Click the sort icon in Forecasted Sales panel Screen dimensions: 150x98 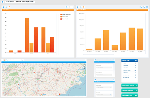[x=81, y=7]
